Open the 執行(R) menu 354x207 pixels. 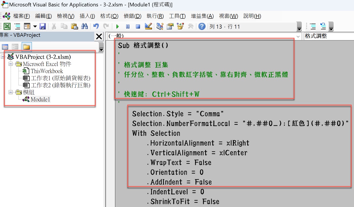tap(155, 16)
